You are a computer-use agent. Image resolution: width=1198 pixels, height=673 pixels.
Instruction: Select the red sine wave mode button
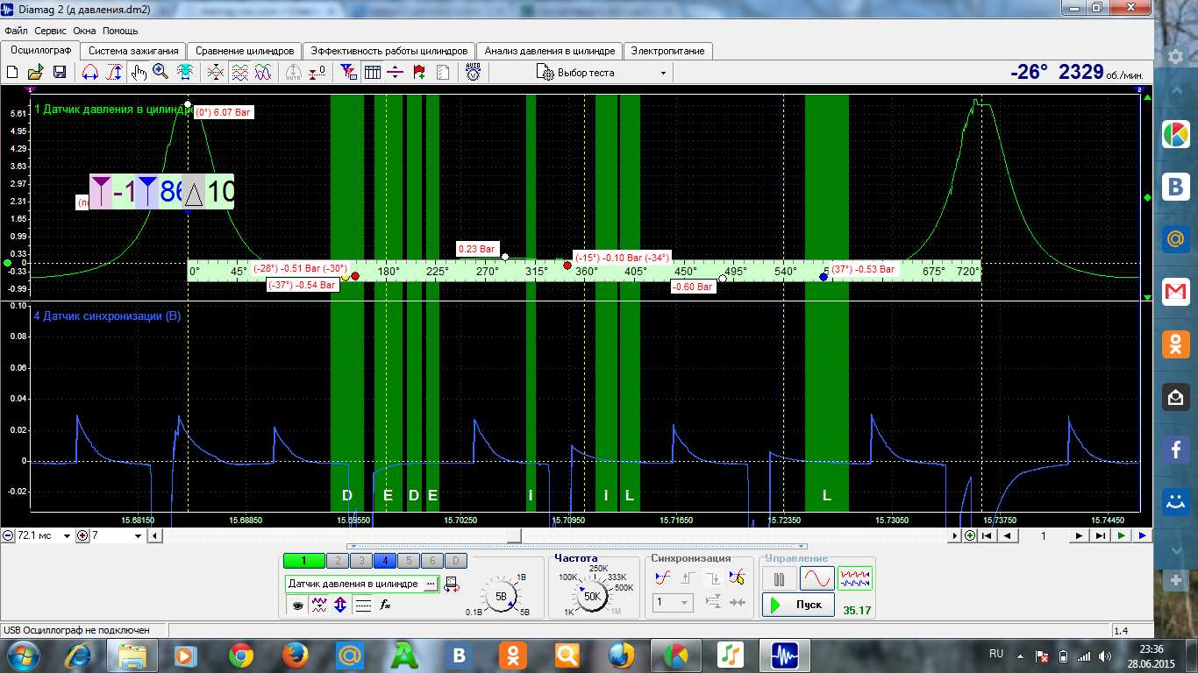click(x=817, y=578)
